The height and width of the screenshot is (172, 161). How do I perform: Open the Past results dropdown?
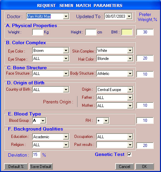pos(130,145)
